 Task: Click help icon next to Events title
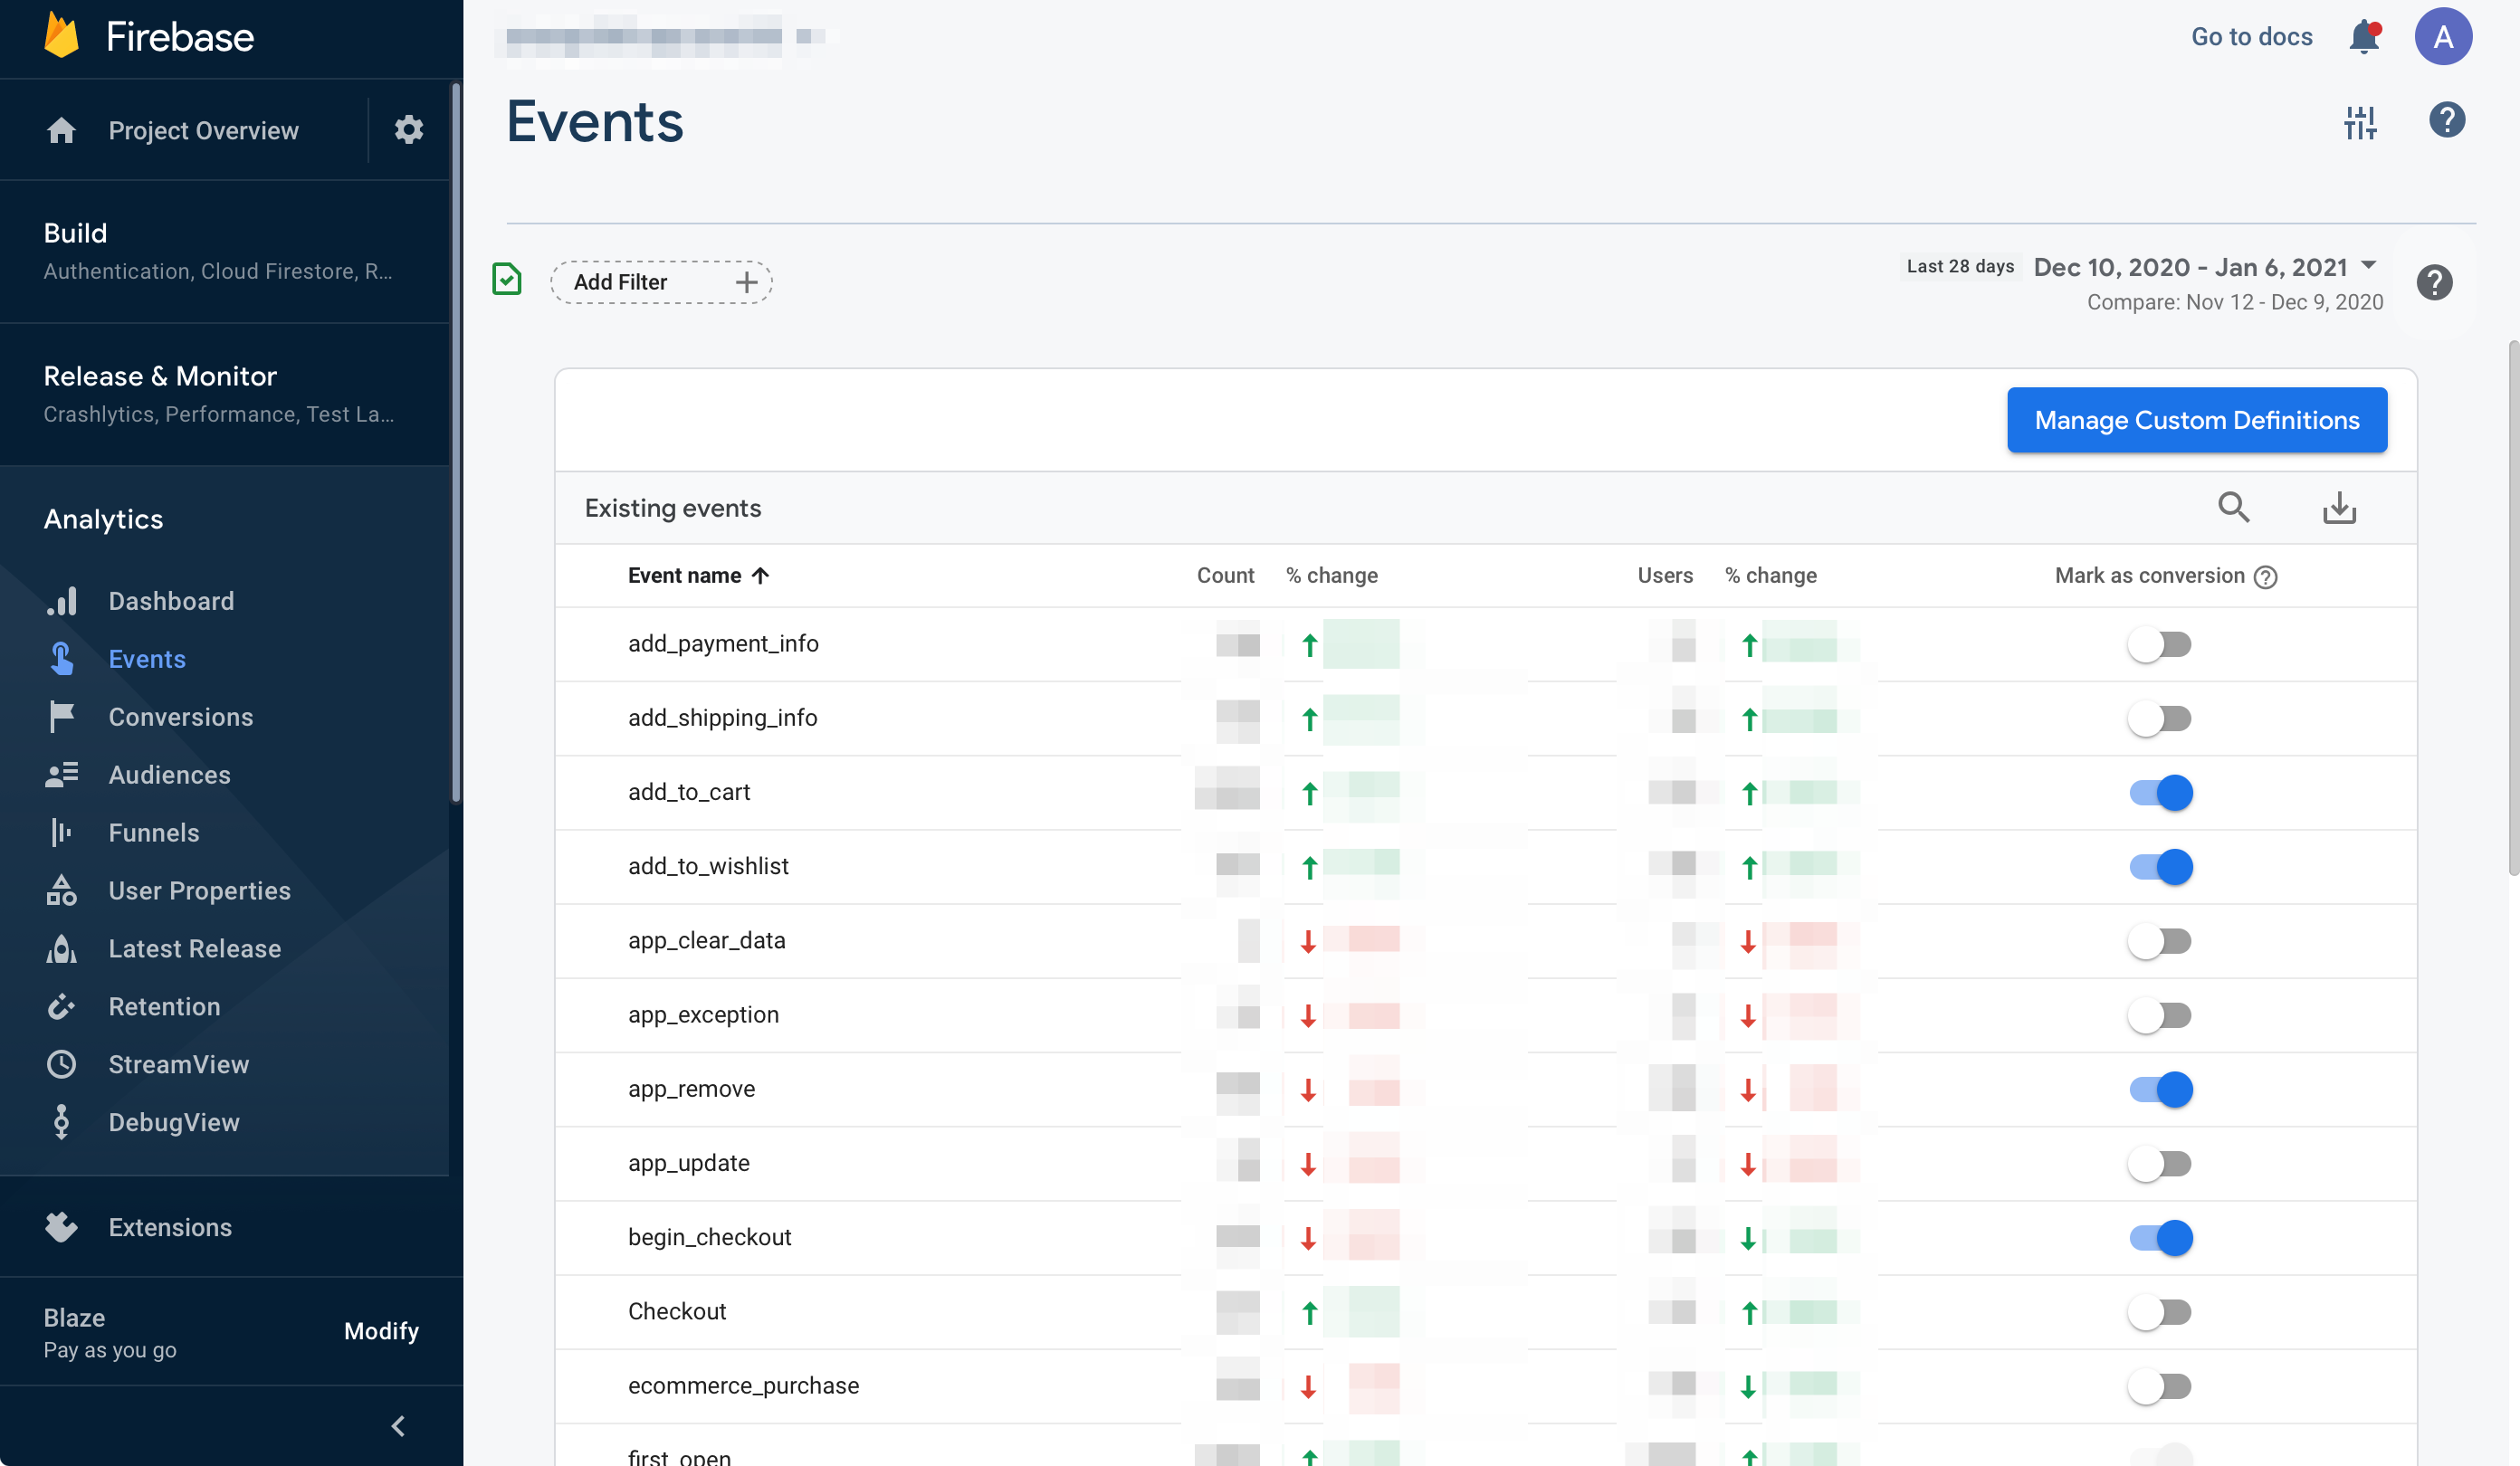click(2446, 121)
